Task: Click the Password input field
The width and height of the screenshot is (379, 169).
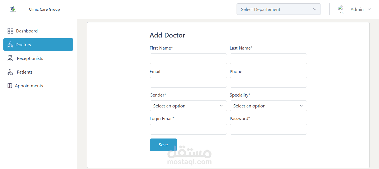Action: [268, 129]
